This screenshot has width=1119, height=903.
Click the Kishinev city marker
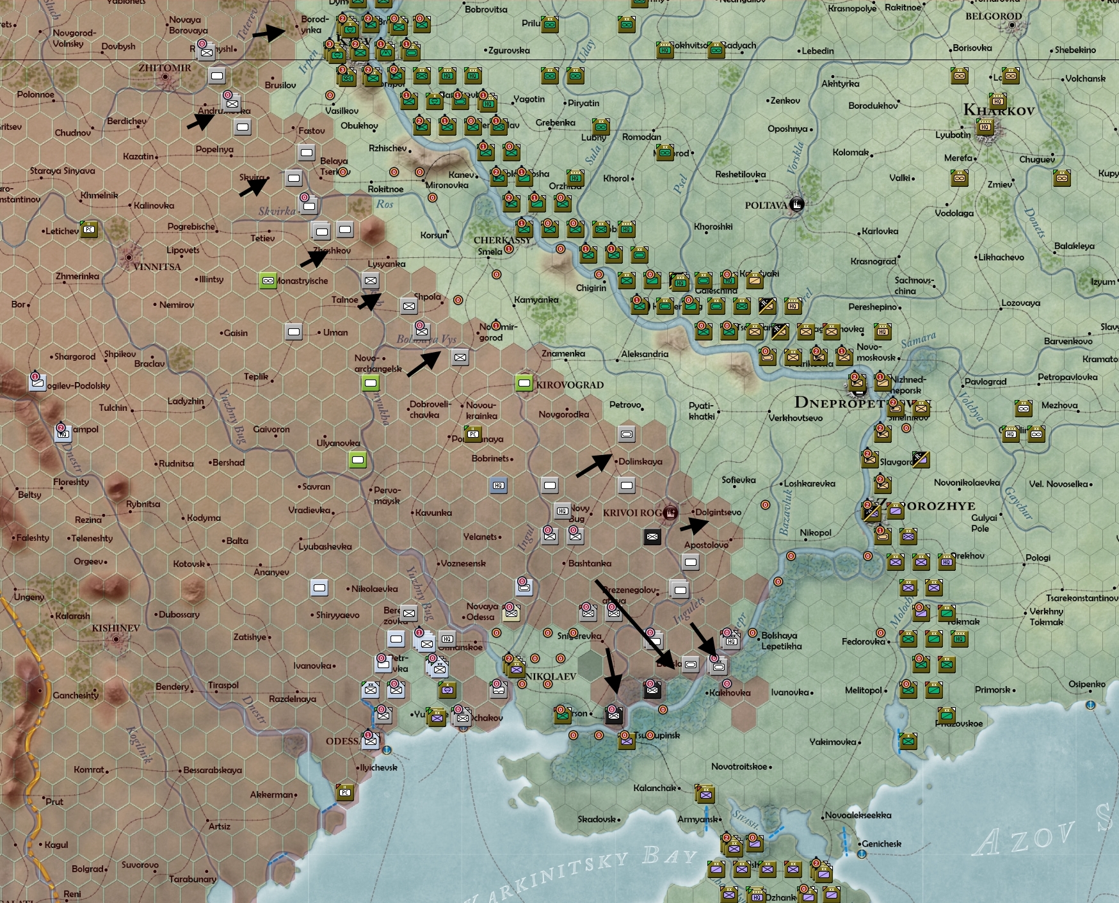tap(116, 639)
